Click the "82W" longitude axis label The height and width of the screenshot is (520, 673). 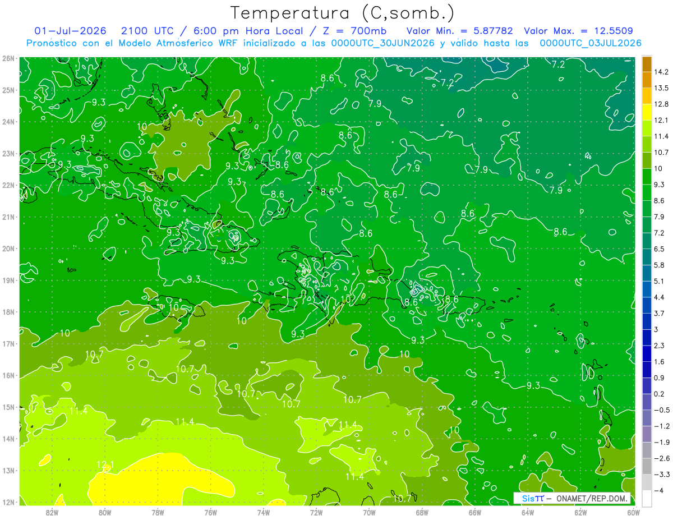coord(52,512)
